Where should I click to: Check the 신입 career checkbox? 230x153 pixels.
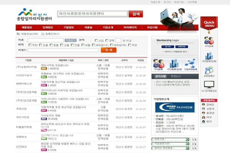coord(96,40)
